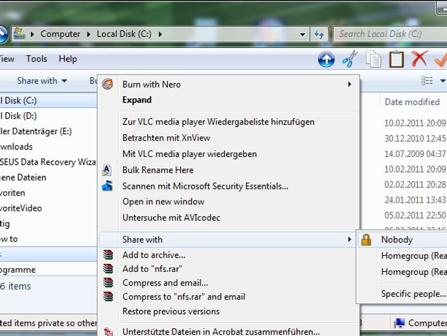This screenshot has width=447, height=336.
Task: Open the Share with toolbar dropdown
Action: [42, 81]
